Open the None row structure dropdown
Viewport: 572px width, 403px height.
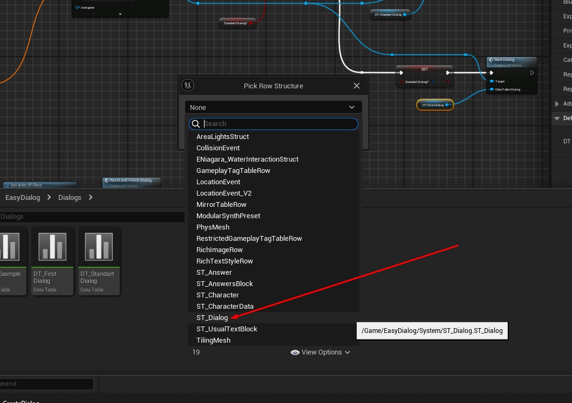pos(273,108)
